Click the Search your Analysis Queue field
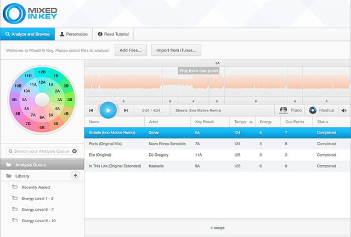This screenshot has height=237, width=351. [42, 151]
